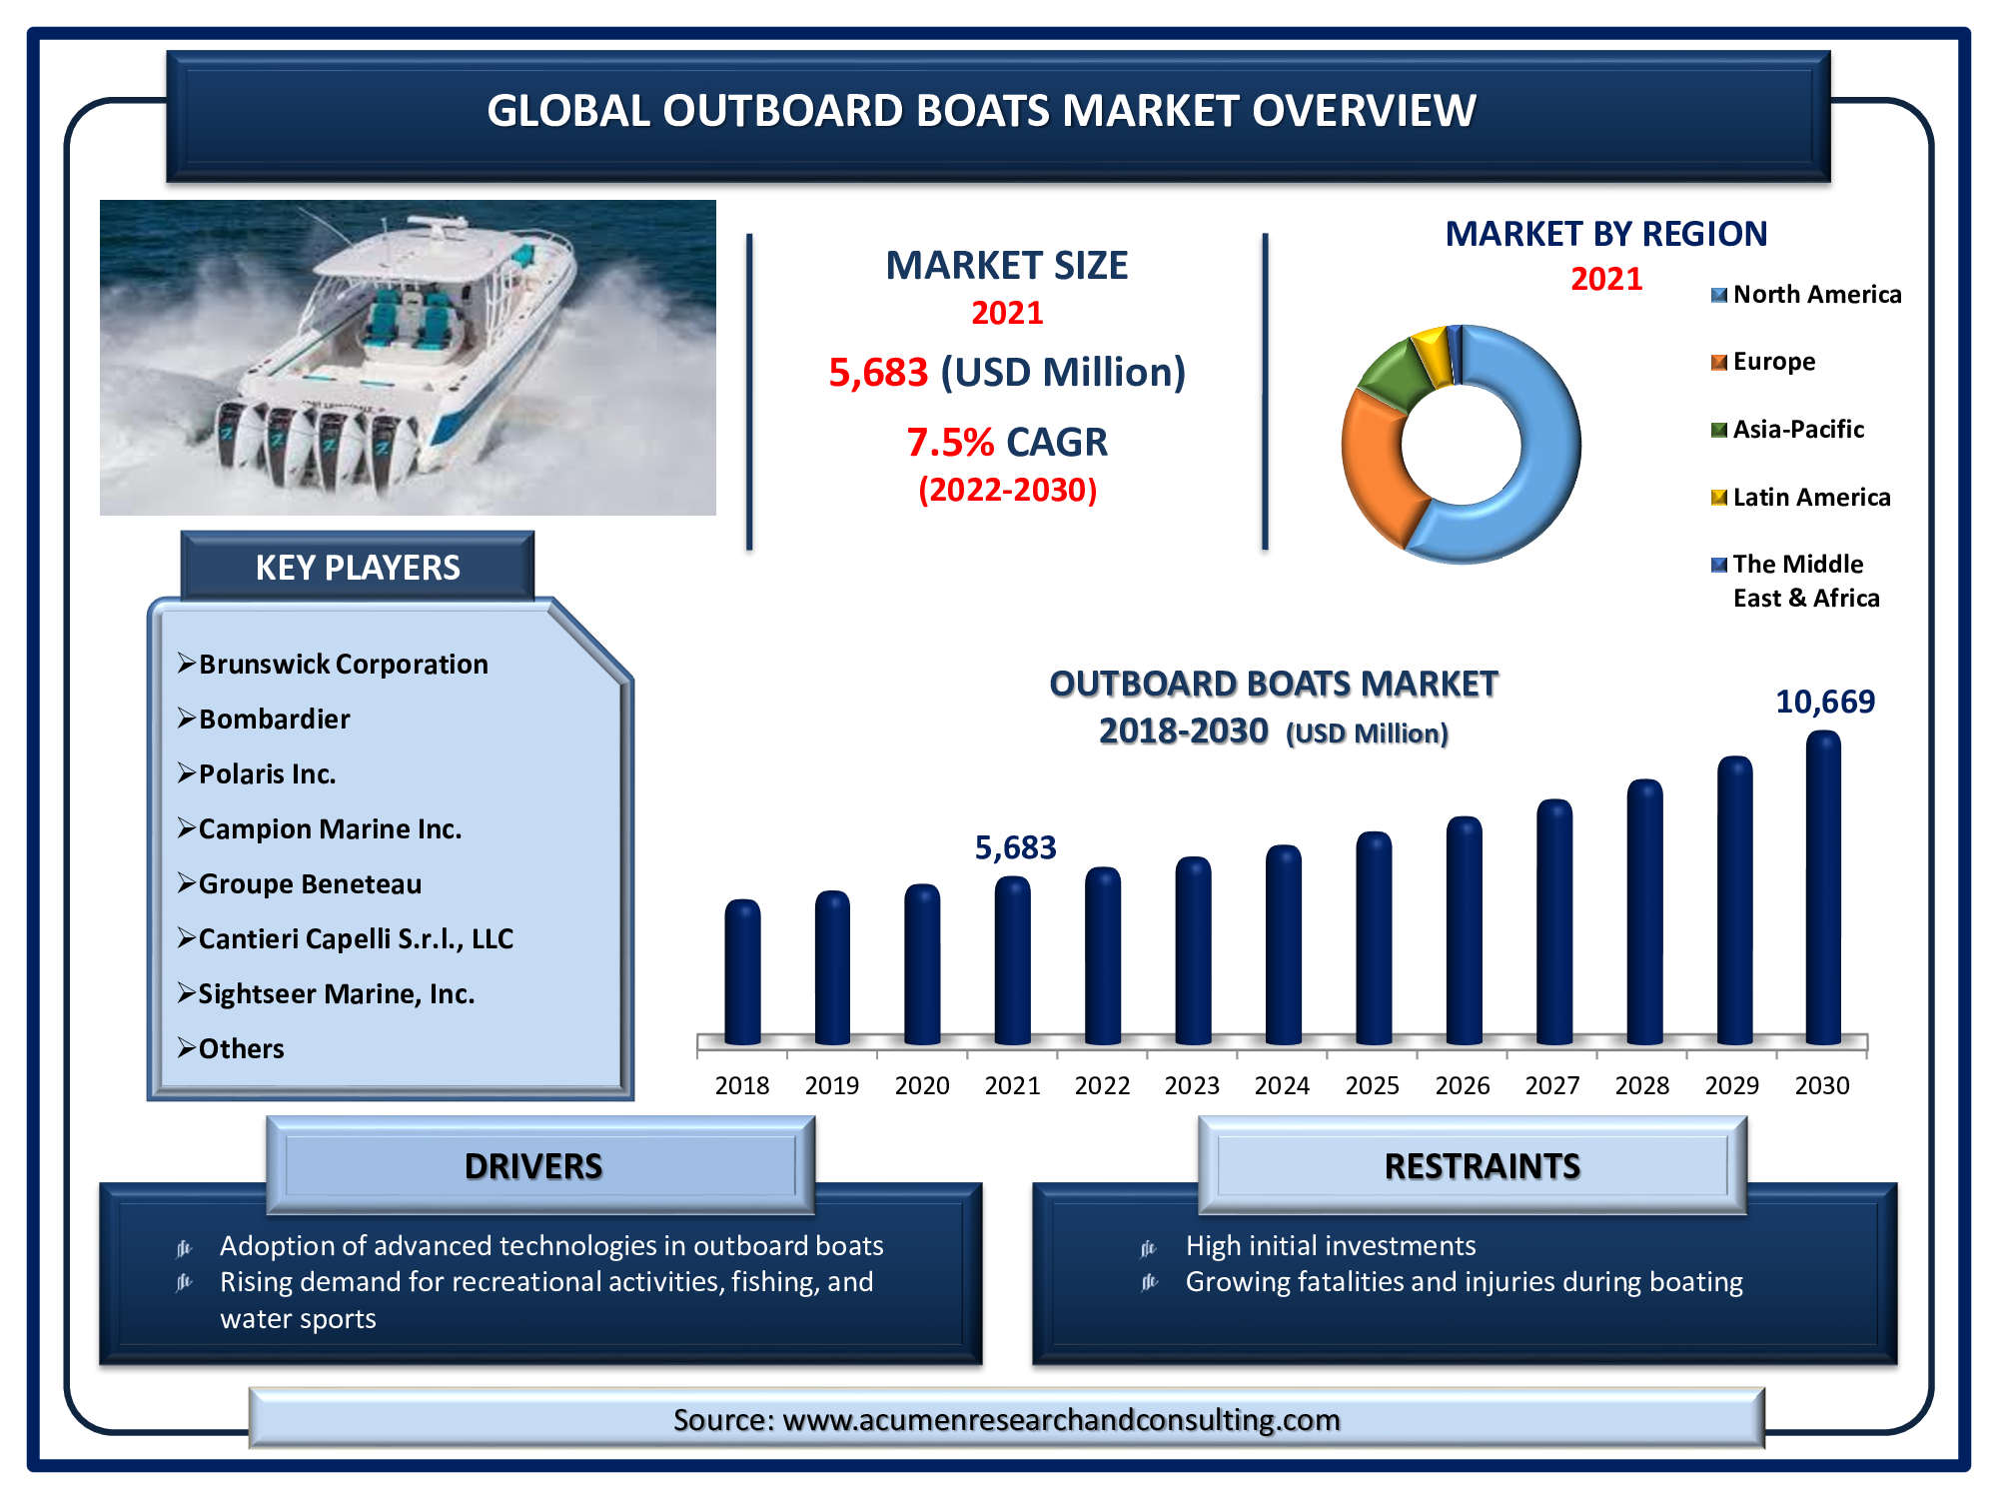Click the arrow bullet beside Sightseer Marine
1998x1499 pixels.
click(x=186, y=992)
